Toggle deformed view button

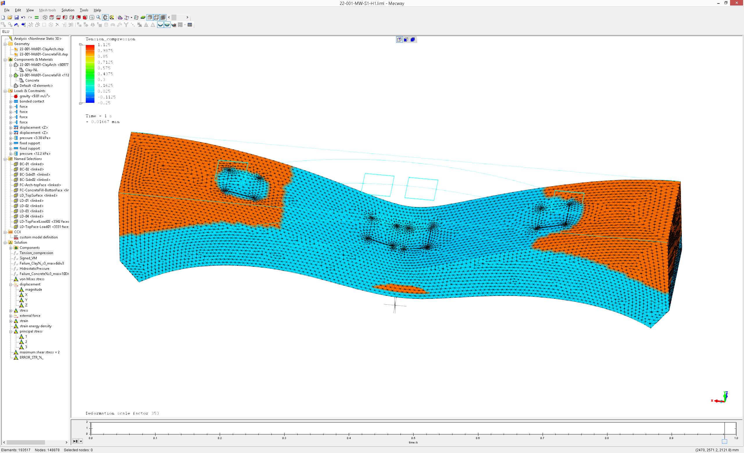(x=160, y=25)
